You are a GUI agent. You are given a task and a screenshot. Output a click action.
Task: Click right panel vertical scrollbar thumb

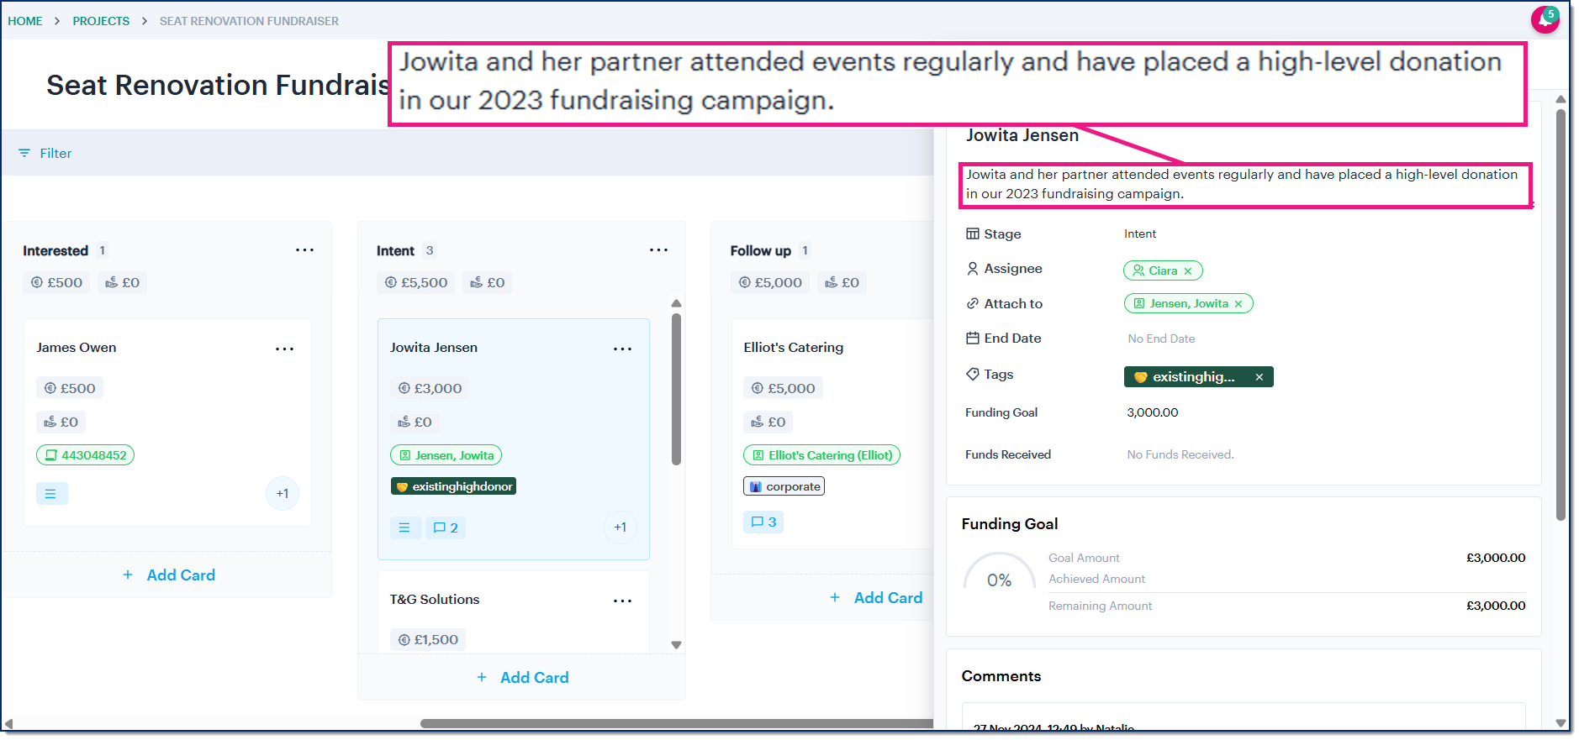[1561, 315]
